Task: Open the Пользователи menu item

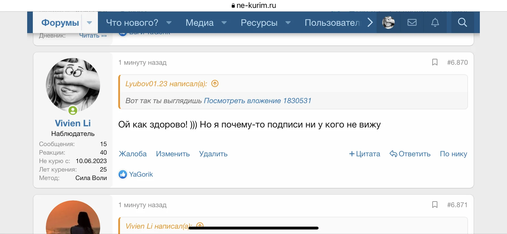Action: pyautogui.click(x=333, y=23)
